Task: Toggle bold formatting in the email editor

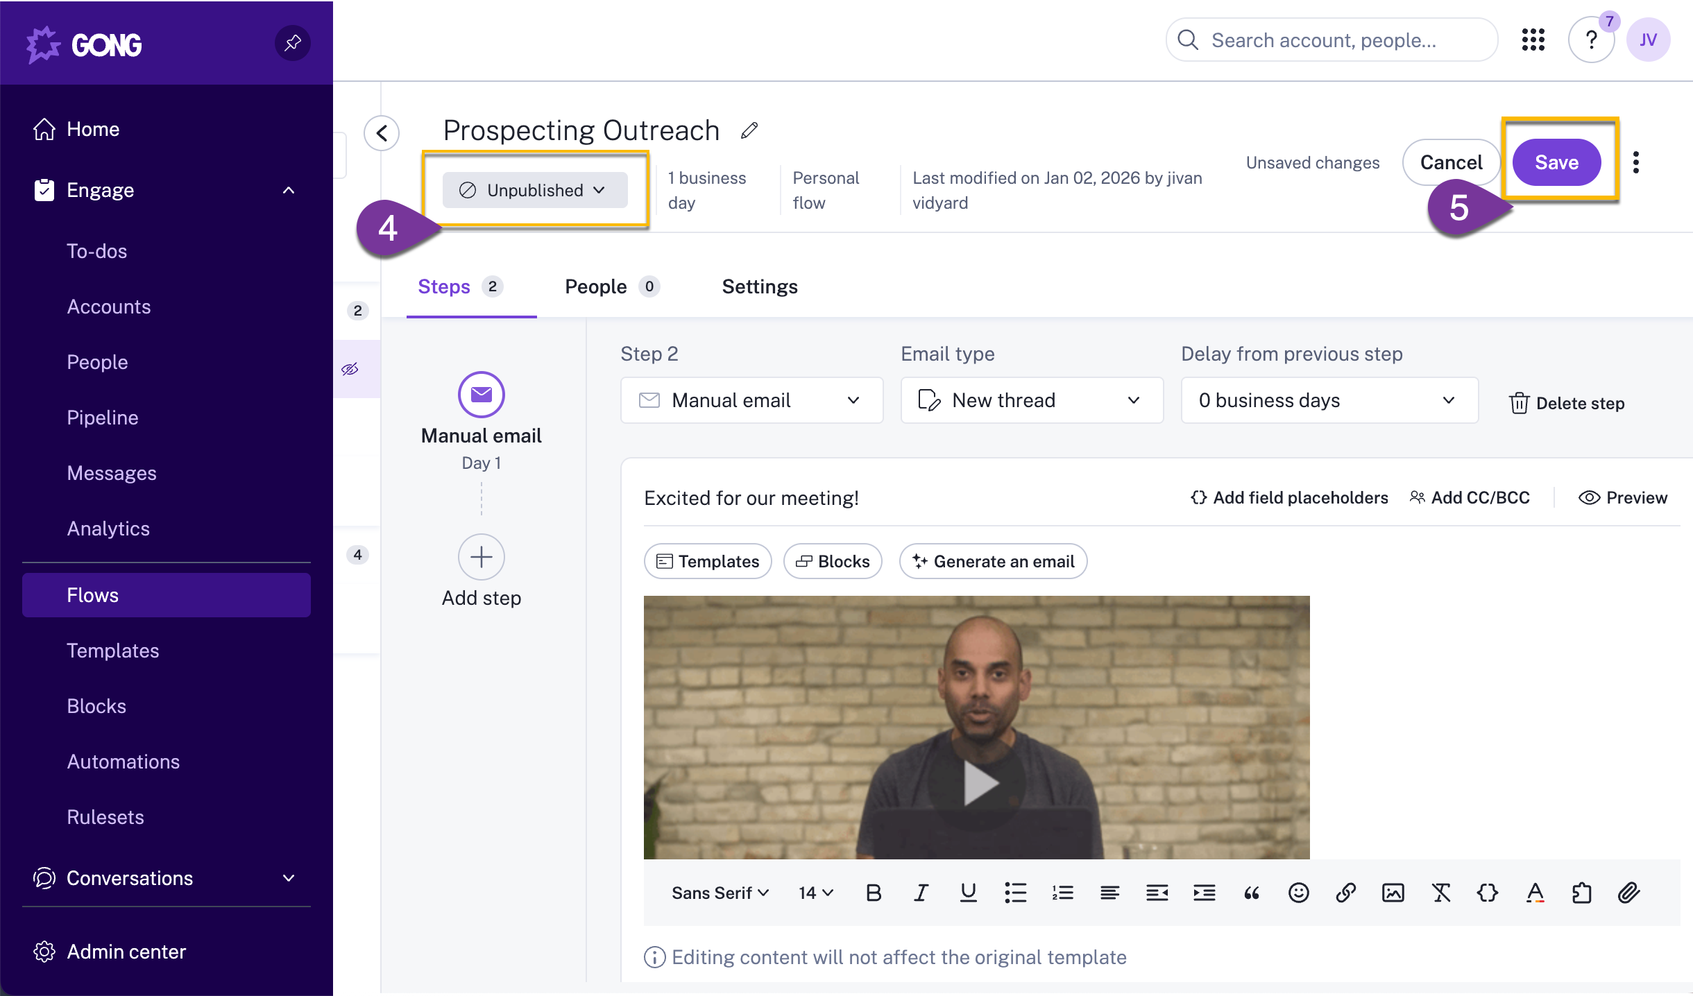Action: (x=874, y=893)
